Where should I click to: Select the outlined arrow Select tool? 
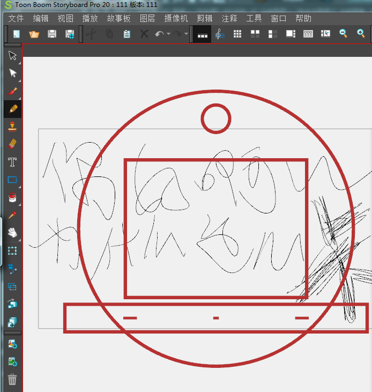(x=12, y=55)
